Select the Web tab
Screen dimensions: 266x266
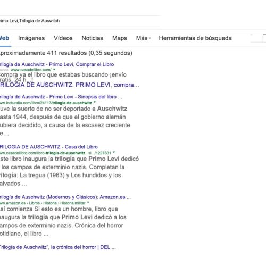(x=4, y=38)
